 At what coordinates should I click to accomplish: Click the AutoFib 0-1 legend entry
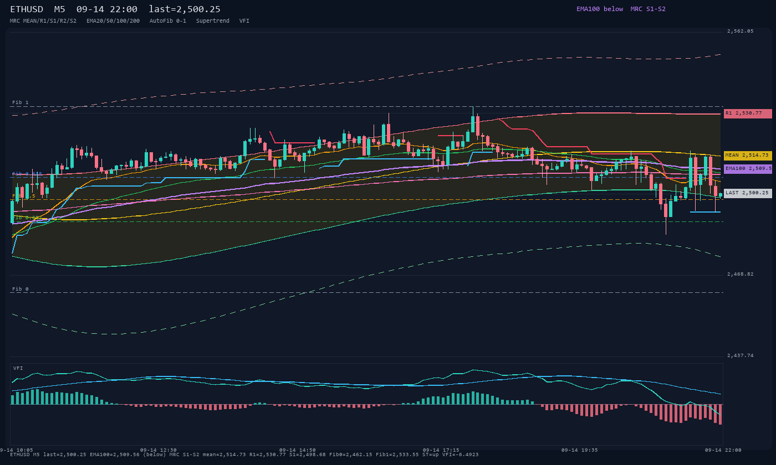pos(168,21)
